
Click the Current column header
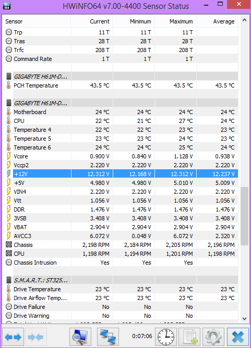tap(92, 21)
